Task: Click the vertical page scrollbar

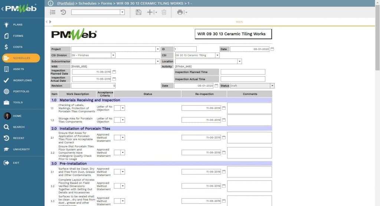Action: 377,37
